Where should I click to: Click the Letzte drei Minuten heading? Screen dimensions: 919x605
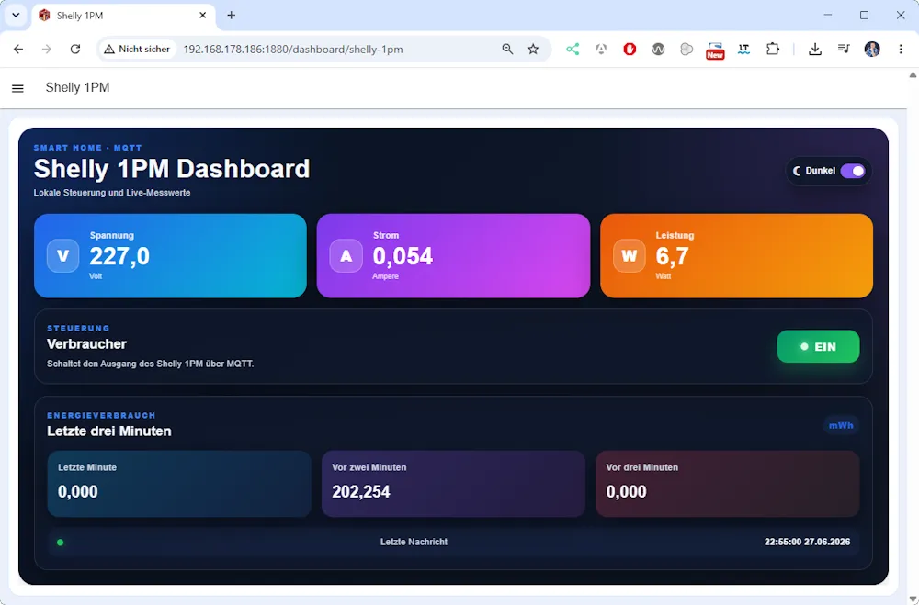(x=109, y=431)
